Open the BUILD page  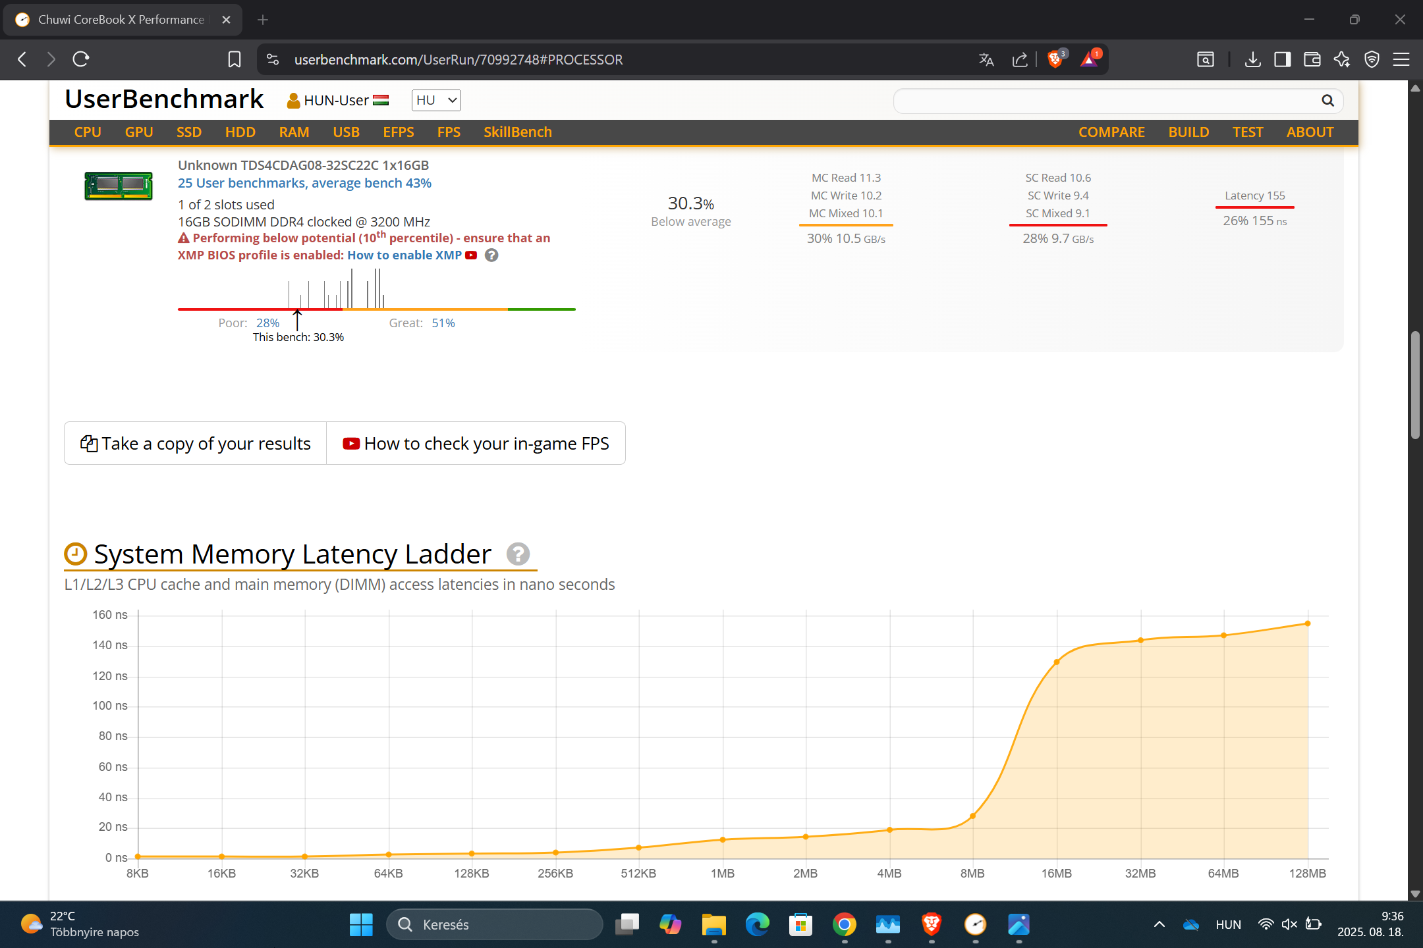(x=1188, y=132)
